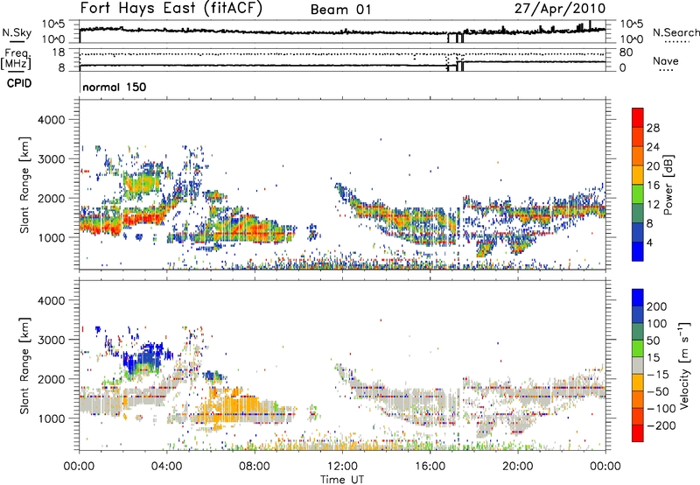Click the '1000' tick of the power panel
Screen dimensions: 700x485
pos(52,237)
